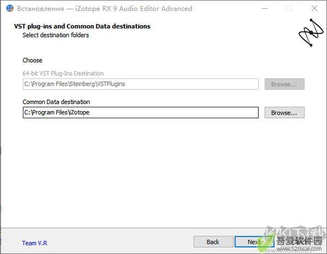The width and height of the screenshot is (327, 254).
Task: Click the '64-bit VST Plug-Ins Destination' label
Action: (x=63, y=74)
